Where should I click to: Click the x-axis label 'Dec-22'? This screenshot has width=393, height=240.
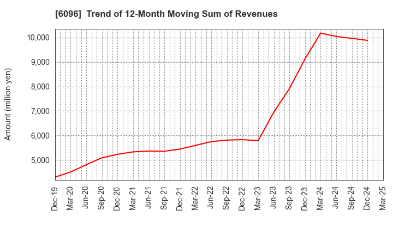click(242, 198)
